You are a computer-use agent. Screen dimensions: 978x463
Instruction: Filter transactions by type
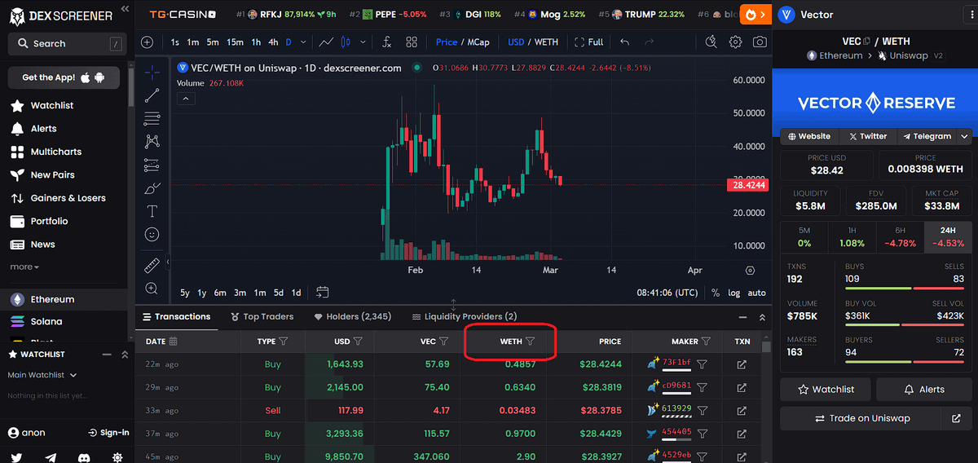click(284, 342)
